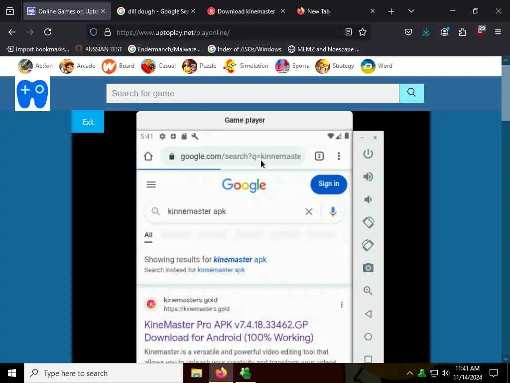
Task: Open the Action games category
Action: tap(35, 66)
